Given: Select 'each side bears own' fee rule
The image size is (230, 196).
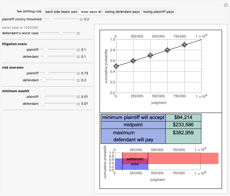Looking at the screenshot, I should pyautogui.click(x=61, y=12).
